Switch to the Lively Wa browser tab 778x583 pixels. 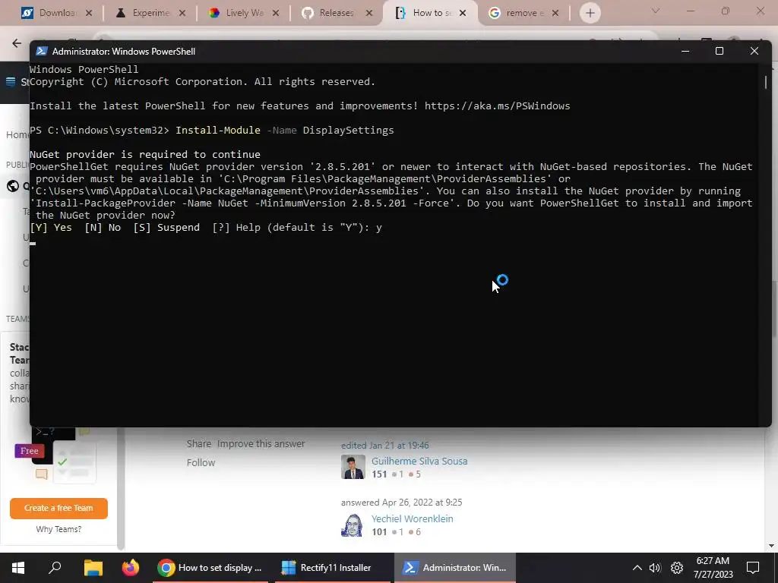(x=244, y=13)
